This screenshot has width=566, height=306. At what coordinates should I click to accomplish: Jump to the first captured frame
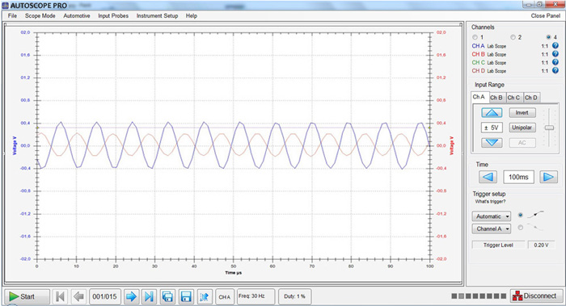pyautogui.click(x=61, y=296)
